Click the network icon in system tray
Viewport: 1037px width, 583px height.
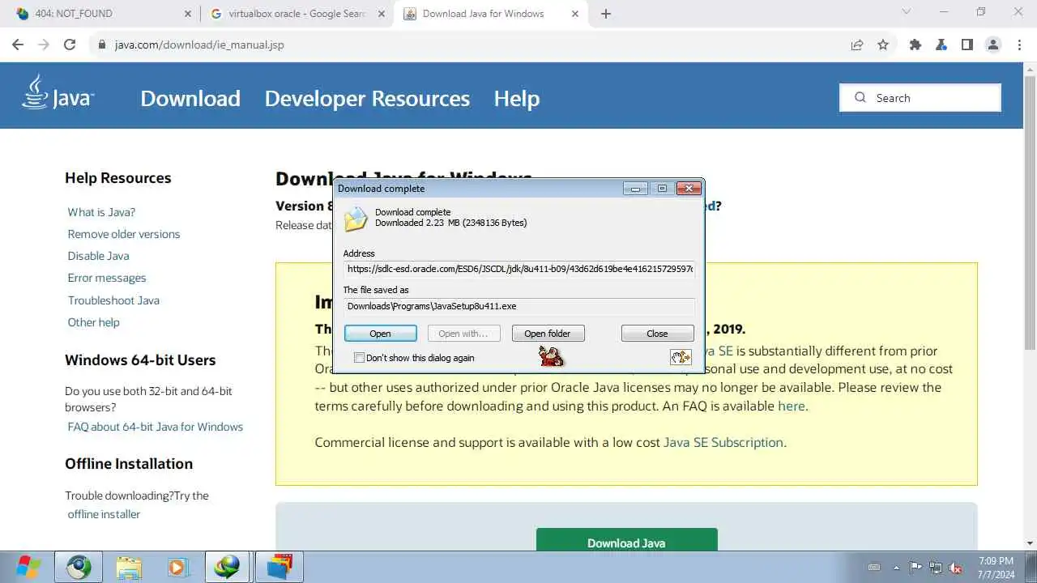coord(936,567)
